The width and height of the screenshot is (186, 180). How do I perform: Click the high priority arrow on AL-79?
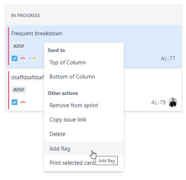click(x=23, y=102)
